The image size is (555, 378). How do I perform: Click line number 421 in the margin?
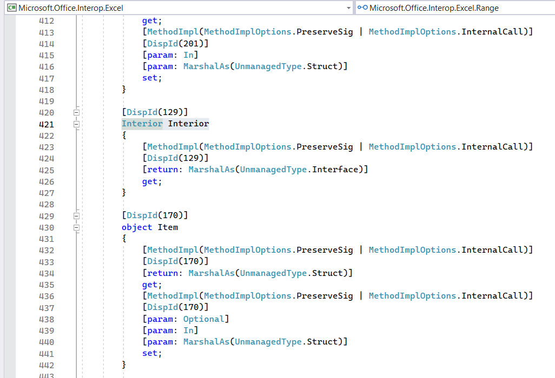click(46, 124)
